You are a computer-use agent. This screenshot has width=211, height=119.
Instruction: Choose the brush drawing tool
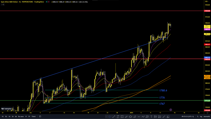(x=126, y=117)
